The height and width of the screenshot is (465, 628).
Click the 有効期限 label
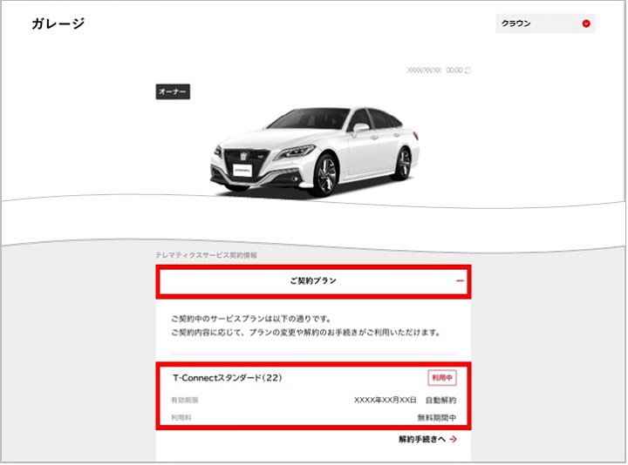point(185,401)
